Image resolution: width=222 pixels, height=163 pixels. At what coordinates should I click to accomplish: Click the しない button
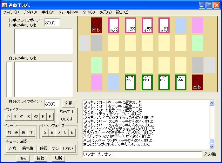pyautogui.click(x=68, y=148)
